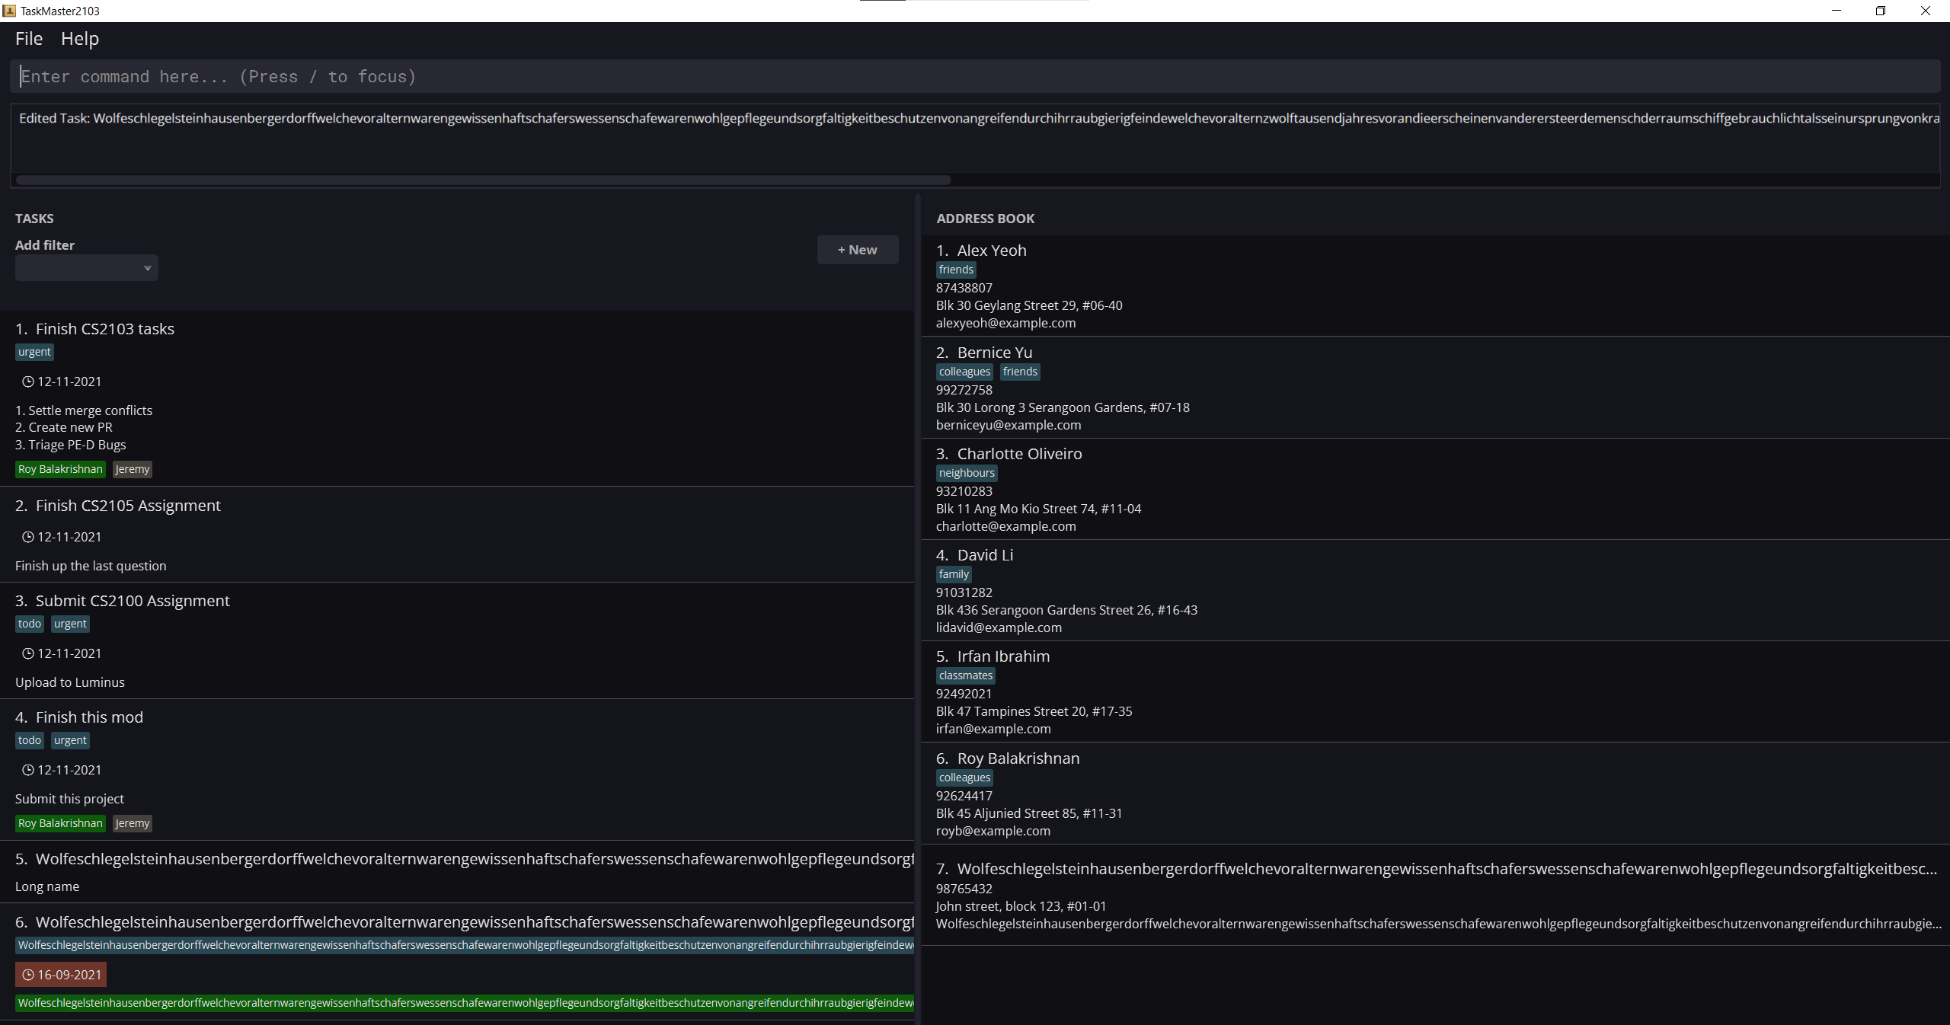This screenshot has width=1950, height=1025.
Task: Click the green Roy Balakrishnan tag in task 1
Action: pyautogui.click(x=60, y=469)
